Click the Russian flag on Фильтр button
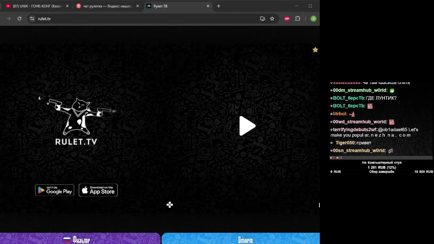This screenshot has width=434, height=244. pos(67,240)
